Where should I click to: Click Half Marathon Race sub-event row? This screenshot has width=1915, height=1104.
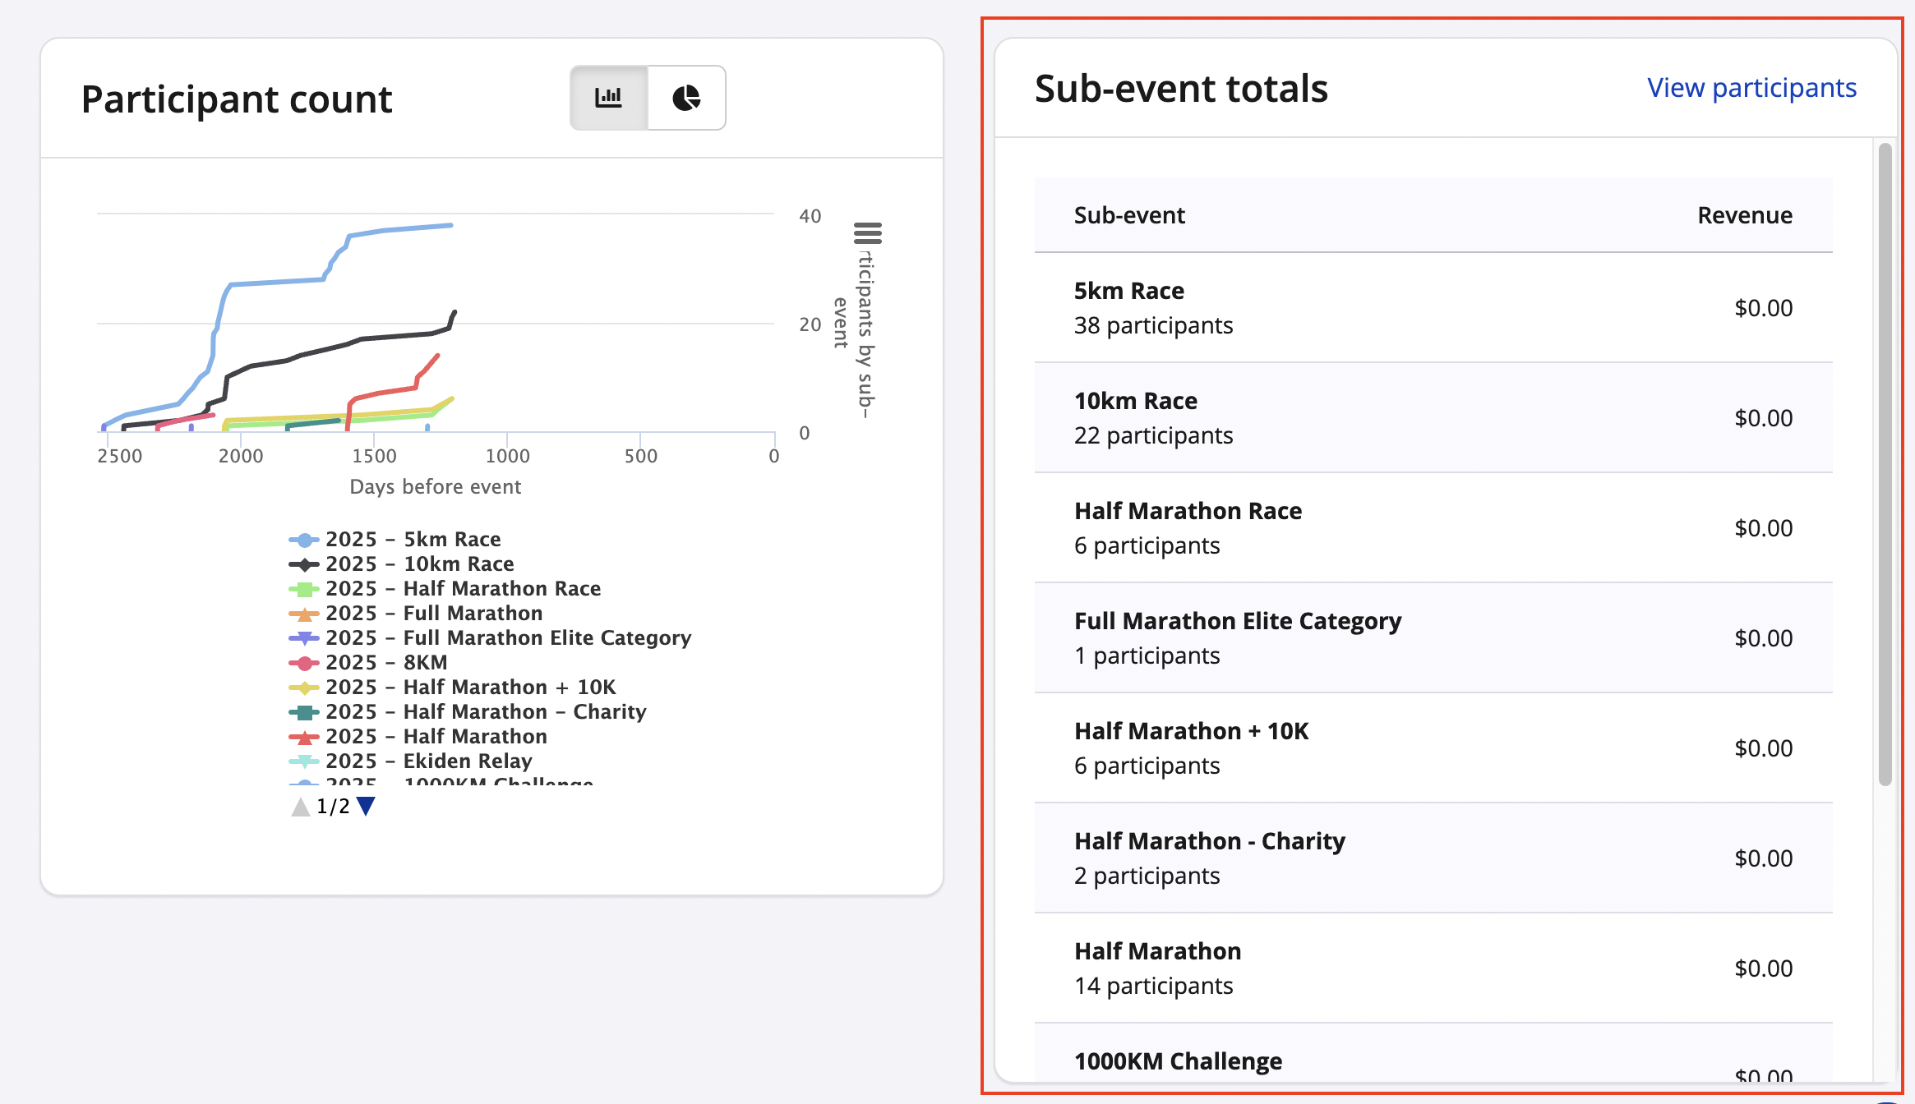[1433, 528]
